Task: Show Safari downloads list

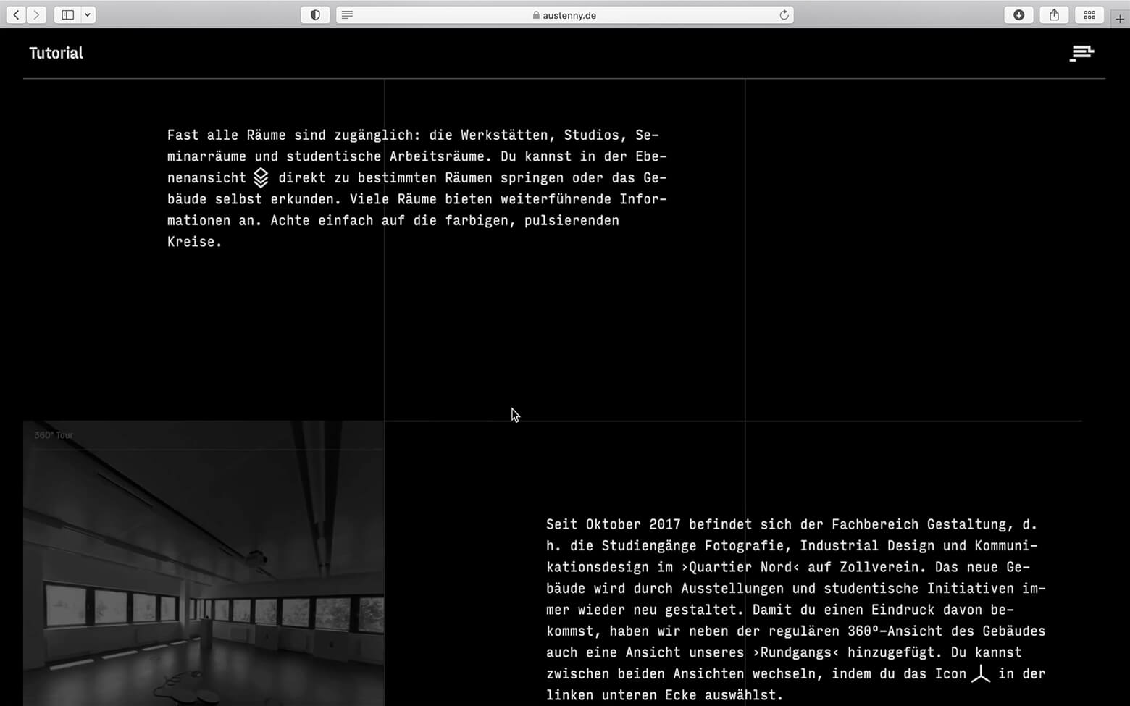Action: click(1018, 14)
